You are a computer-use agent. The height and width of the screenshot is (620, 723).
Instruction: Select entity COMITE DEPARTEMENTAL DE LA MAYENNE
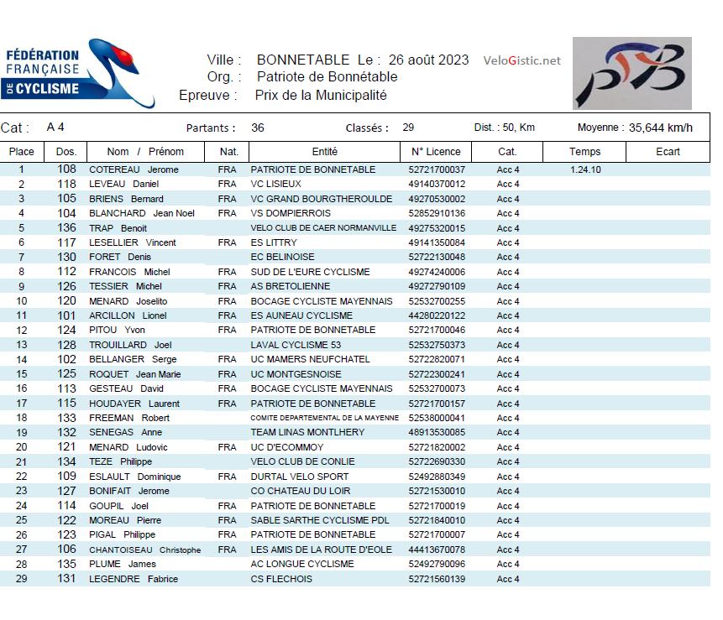coord(324,418)
